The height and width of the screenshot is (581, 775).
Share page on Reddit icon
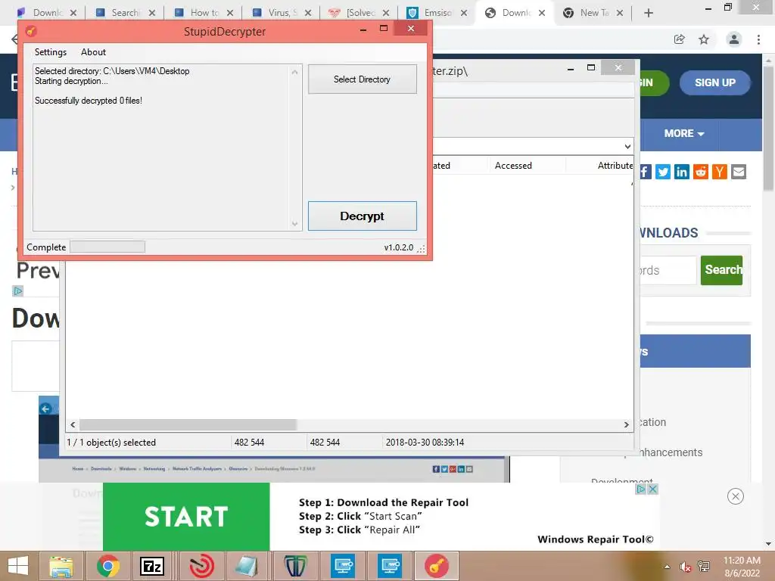pyautogui.click(x=700, y=172)
